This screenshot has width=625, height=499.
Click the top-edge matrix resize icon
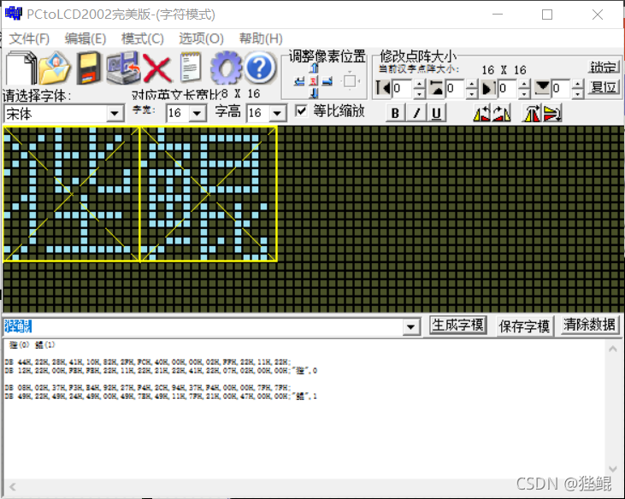pos(436,88)
